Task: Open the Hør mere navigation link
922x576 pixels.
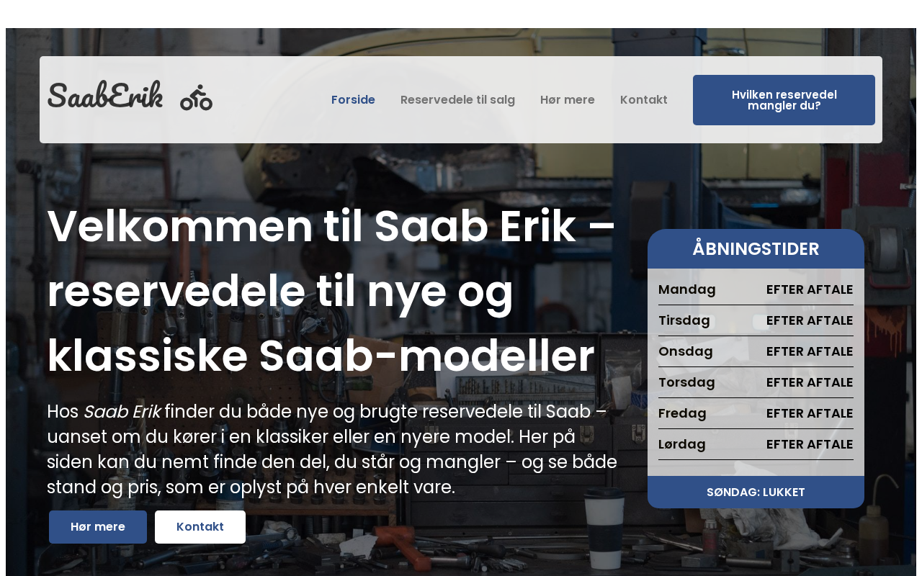Action: 568,99
